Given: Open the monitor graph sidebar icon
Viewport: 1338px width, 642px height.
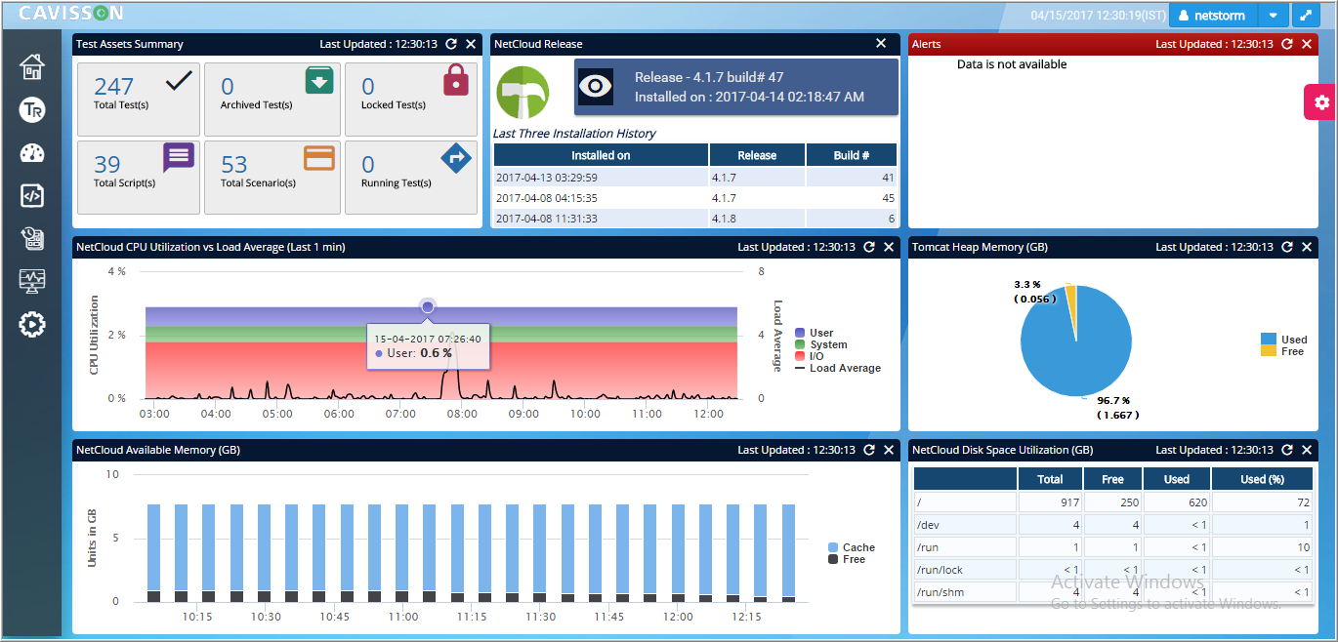Looking at the screenshot, I should tap(32, 282).
